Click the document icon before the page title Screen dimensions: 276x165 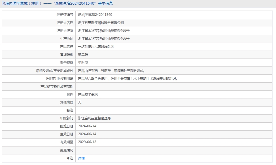[x=3, y=4]
